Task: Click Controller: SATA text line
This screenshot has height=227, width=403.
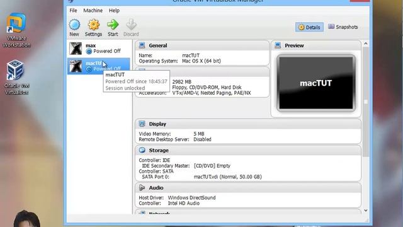Action: (156, 172)
